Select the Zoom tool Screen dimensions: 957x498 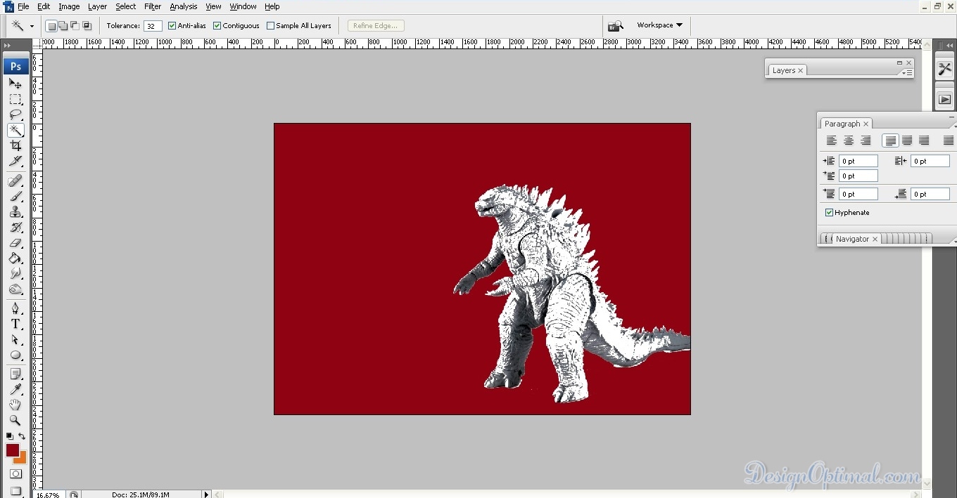coord(15,421)
